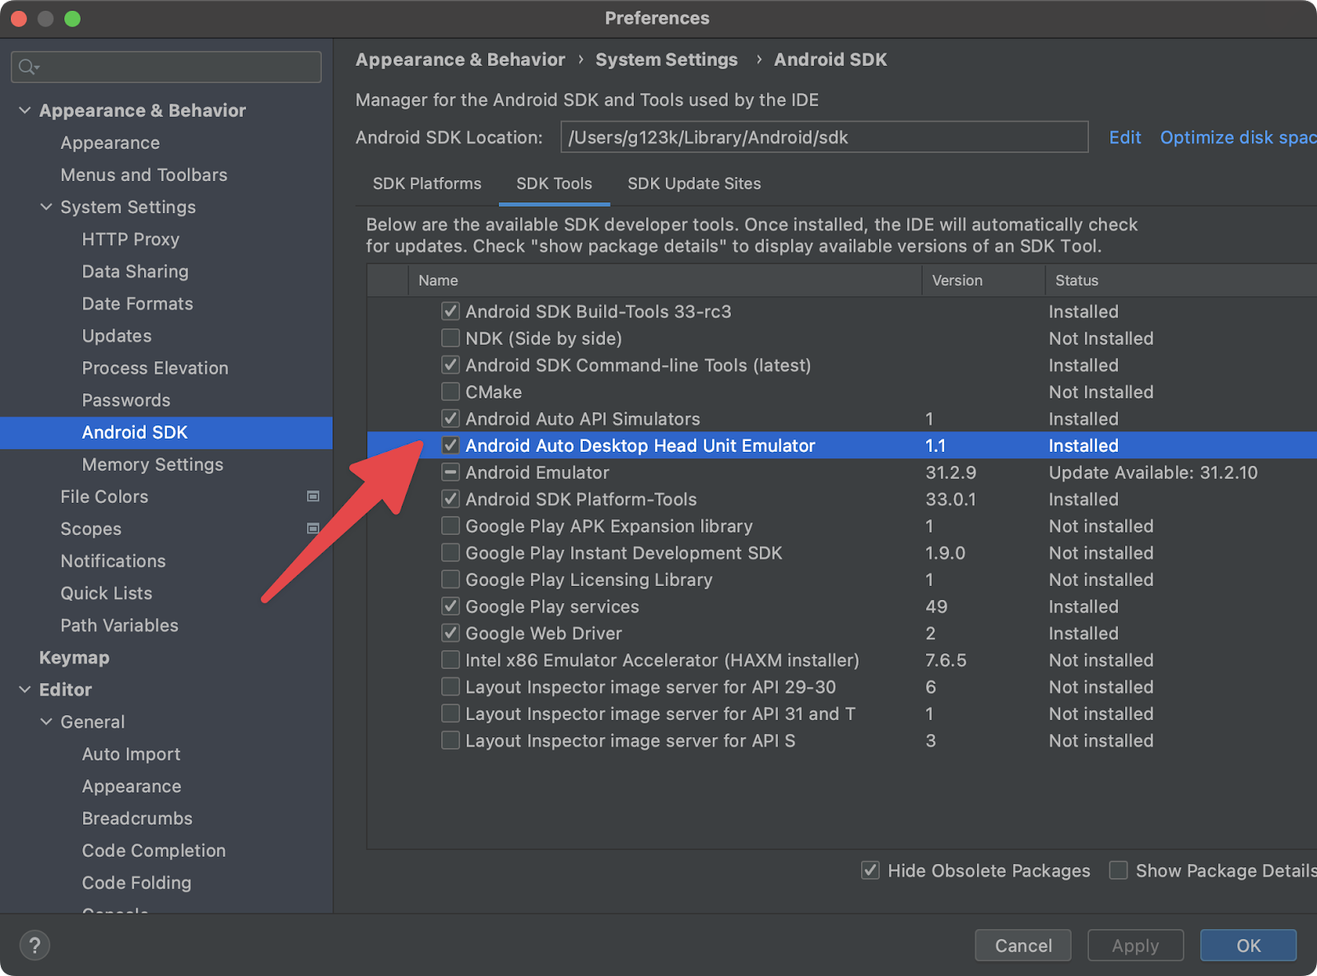This screenshot has height=976, width=1317.
Task: Collapse the Appearance & Behavior section
Action: click(25, 110)
